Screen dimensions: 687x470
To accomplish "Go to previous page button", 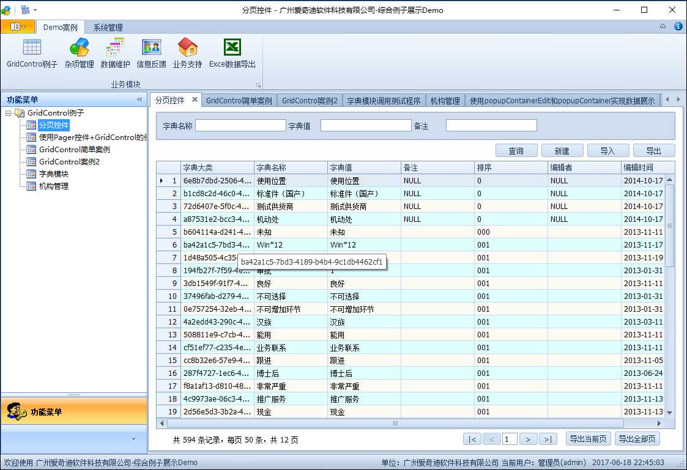I will tap(492, 439).
